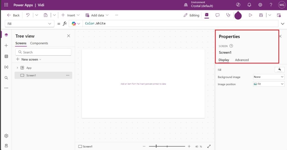Open the Fill property dropdown
This screenshot has height=150, width=287.
30,24
